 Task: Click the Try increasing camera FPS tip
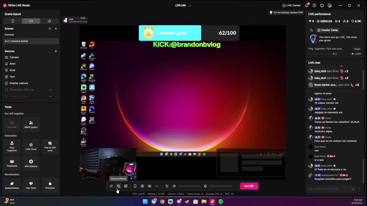286,13
